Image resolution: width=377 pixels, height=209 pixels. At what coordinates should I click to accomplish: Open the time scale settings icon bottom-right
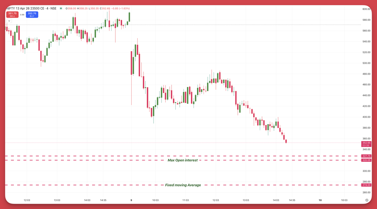pos(367,200)
